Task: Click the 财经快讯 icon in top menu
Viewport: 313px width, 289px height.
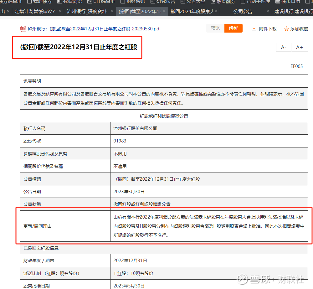Action: coord(123,2)
